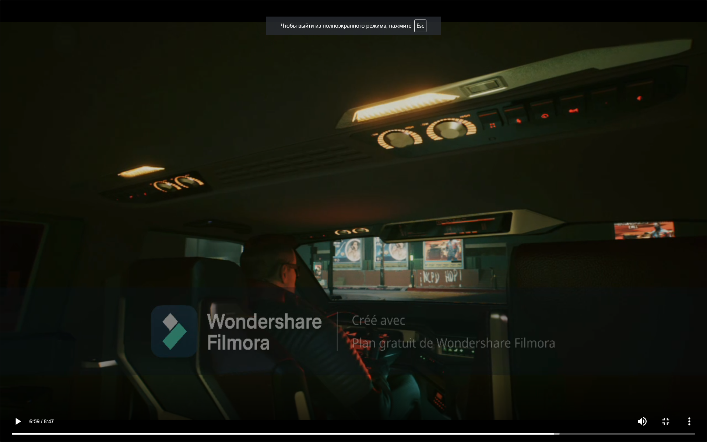
Task: Click the "Créé avec" watermark text
Action: (x=378, y=320)
